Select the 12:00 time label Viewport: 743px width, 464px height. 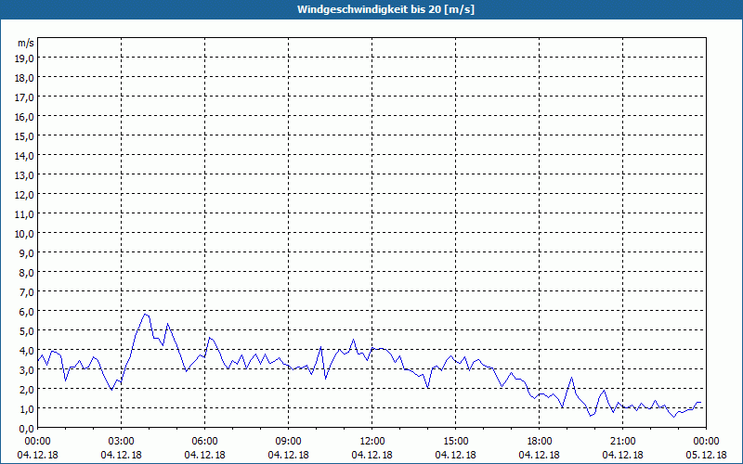pos(372,442)
